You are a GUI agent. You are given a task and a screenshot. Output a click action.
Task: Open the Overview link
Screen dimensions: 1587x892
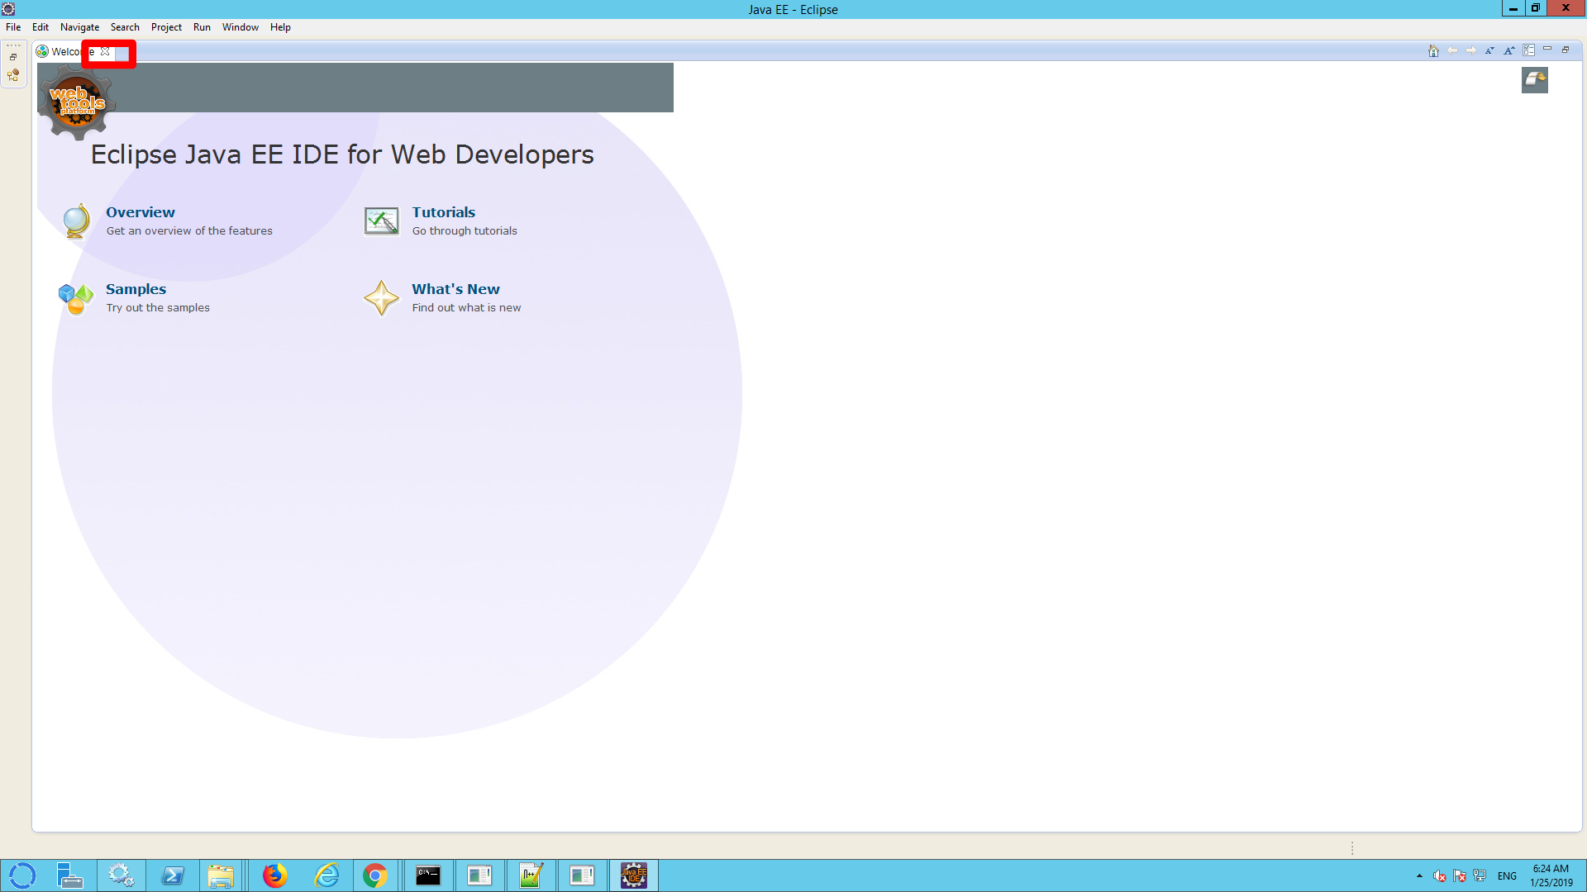click(x=141, y=212)
